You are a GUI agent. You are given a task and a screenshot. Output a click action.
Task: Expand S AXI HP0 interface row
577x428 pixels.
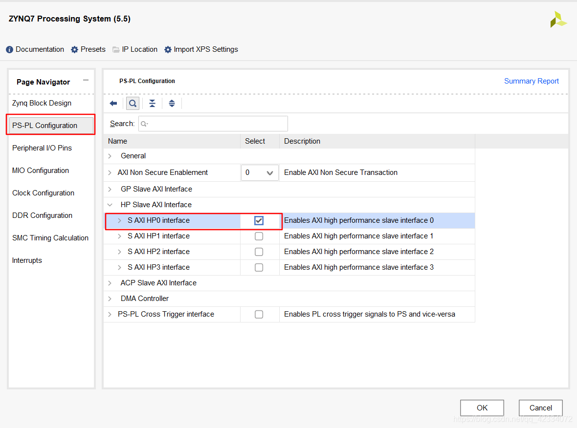click(x=120, y=221)
